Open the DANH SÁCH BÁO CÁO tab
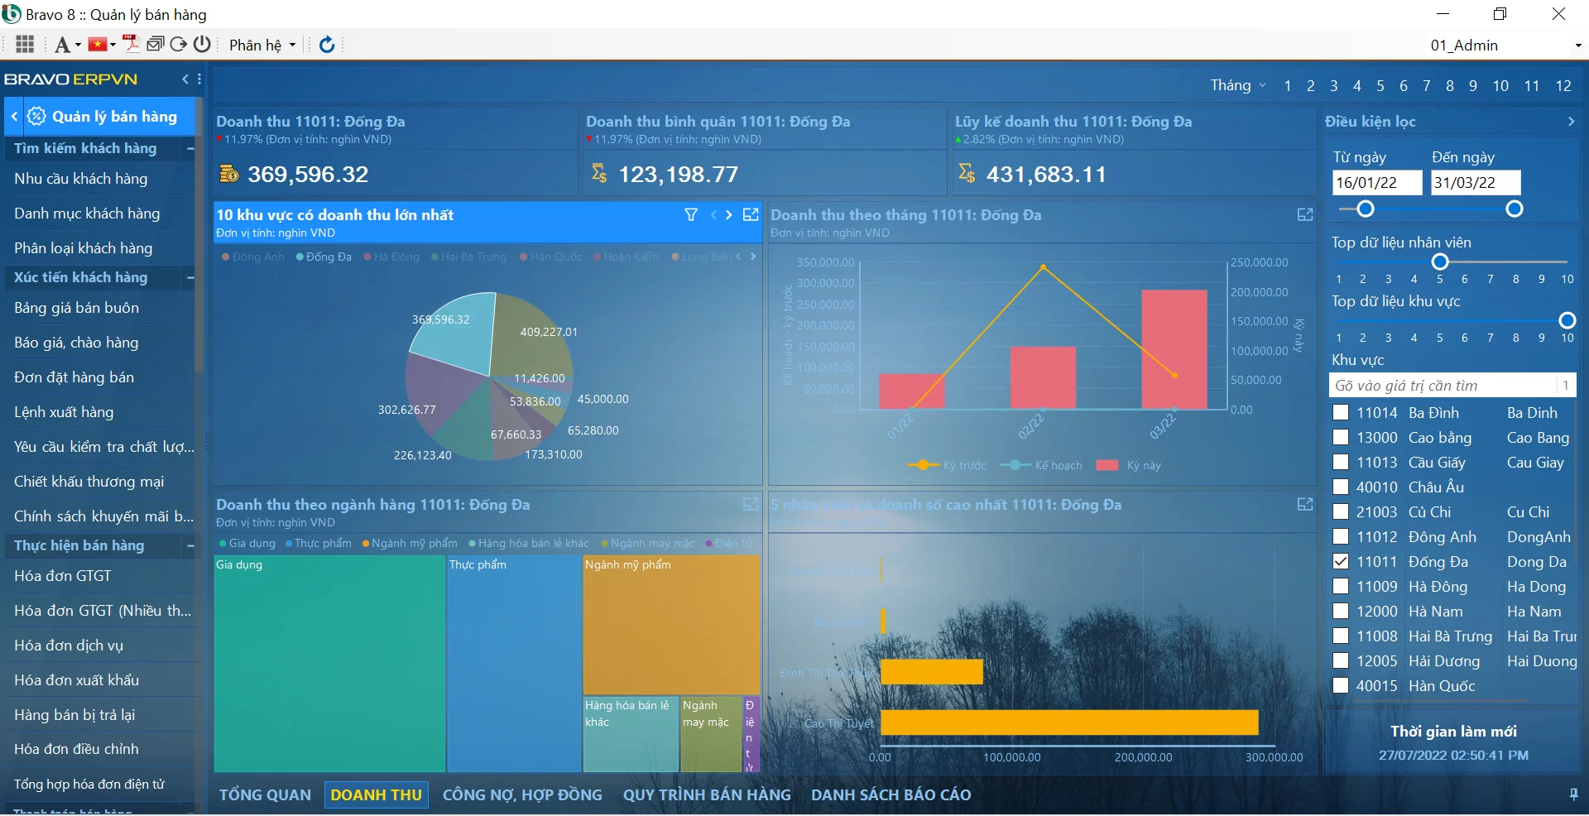 (x=891, y=795)
